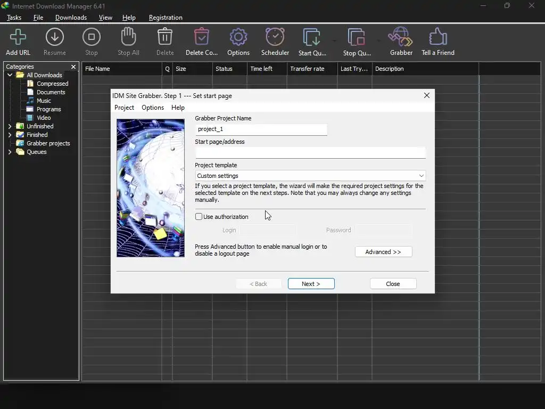Image resolution: width=545 pixels, height=409 pixels.
Task: Sort by Time left column header
Action: click(267, 69)
